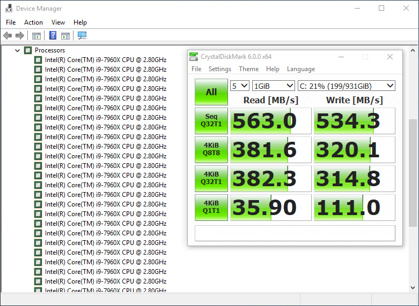Click Show/Hide Console Tree toolbar icon
Viewport: 419px width, 306px height.
(36, 36)
